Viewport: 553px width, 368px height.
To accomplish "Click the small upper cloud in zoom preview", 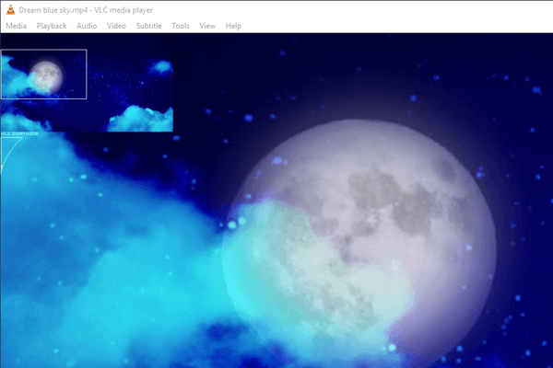I will tap(161, 66).
